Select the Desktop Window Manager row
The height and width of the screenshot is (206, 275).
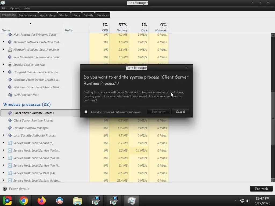(x=84, y=128)
